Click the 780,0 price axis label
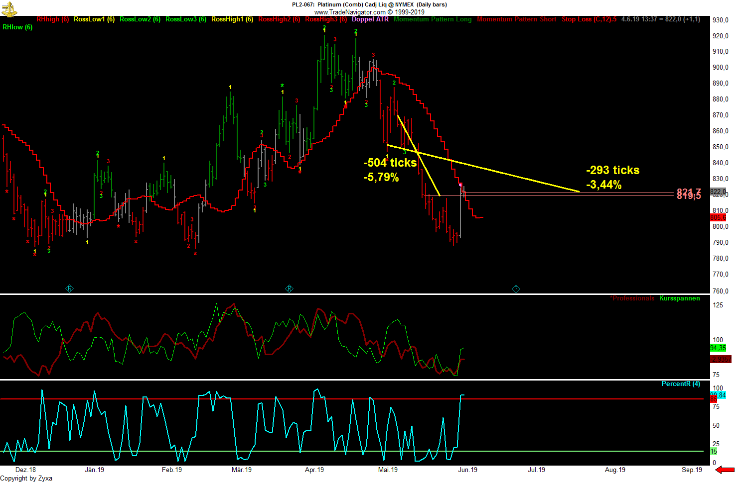Viewport: 739px width, 482px height. click(721, 259)
